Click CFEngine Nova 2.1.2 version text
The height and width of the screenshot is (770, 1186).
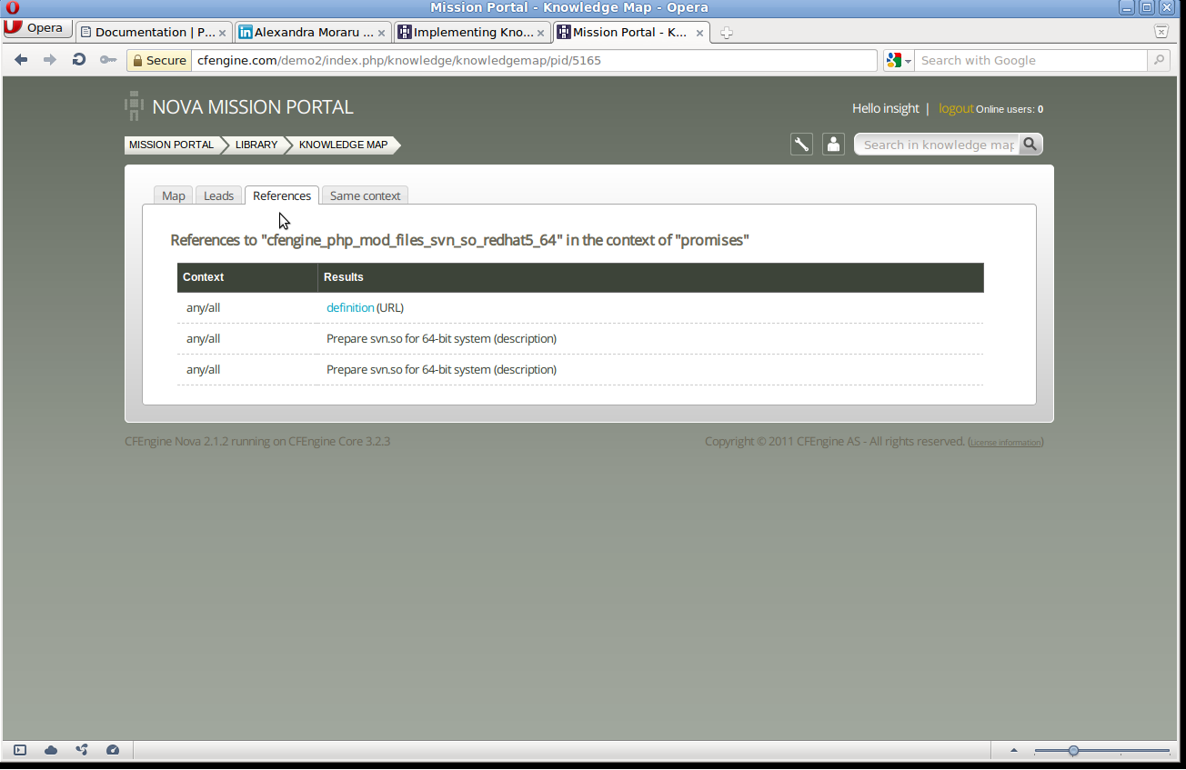click(257, 442)
